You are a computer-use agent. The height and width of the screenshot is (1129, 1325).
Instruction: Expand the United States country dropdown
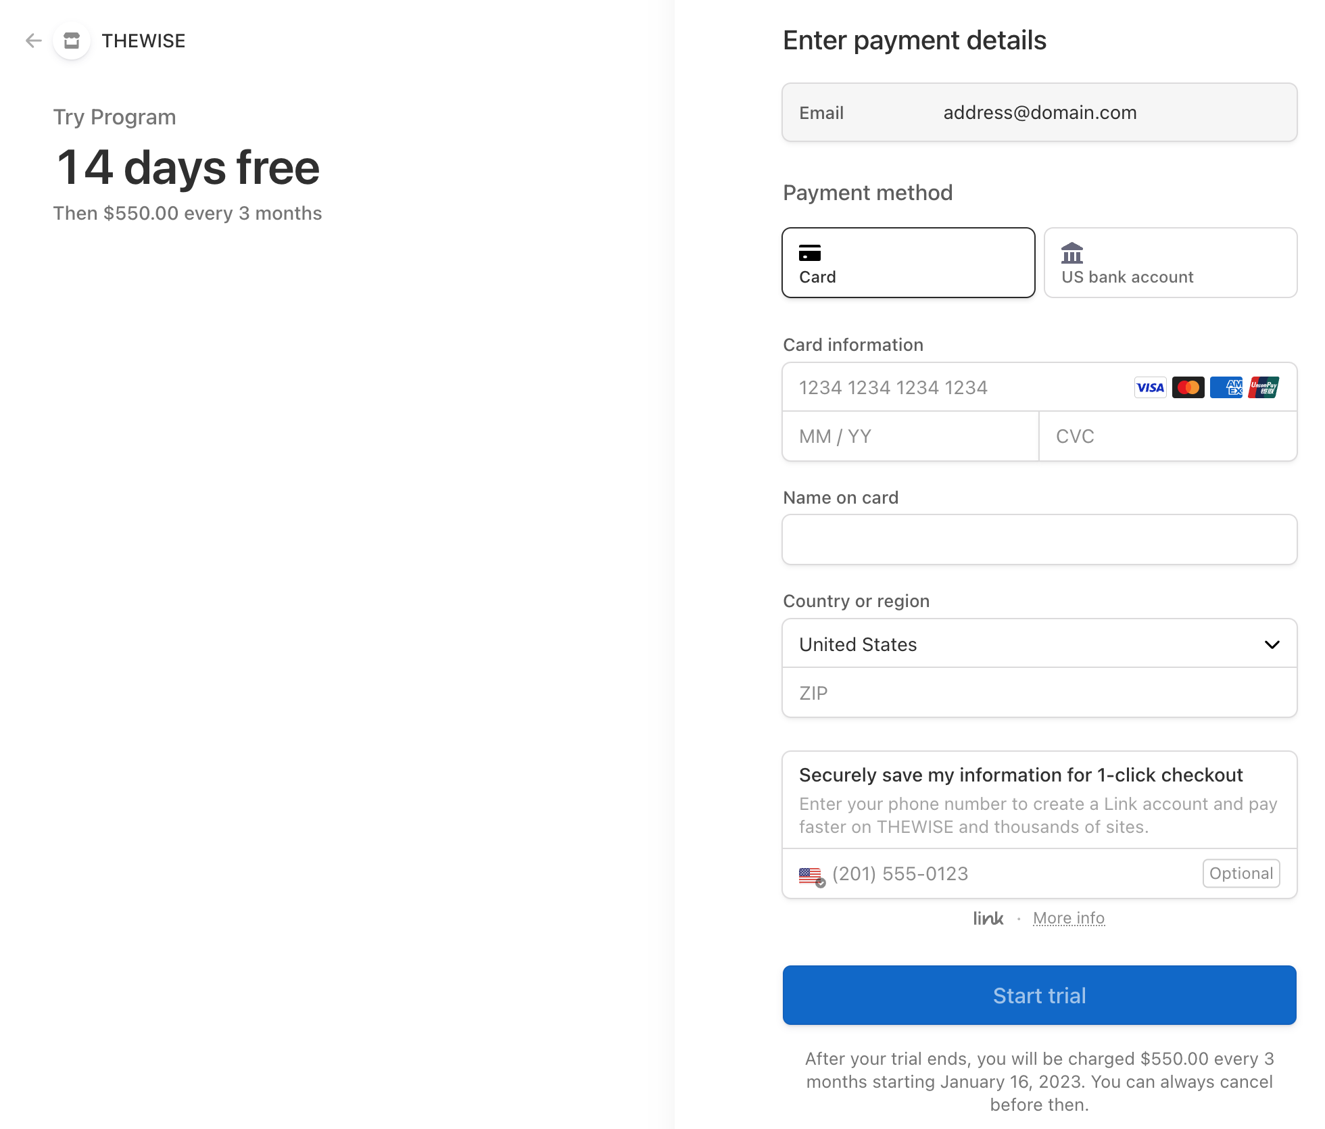pos(1040,644)
